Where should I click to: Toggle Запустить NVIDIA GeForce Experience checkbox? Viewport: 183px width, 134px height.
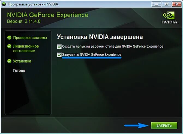click(x=59, y=55)
